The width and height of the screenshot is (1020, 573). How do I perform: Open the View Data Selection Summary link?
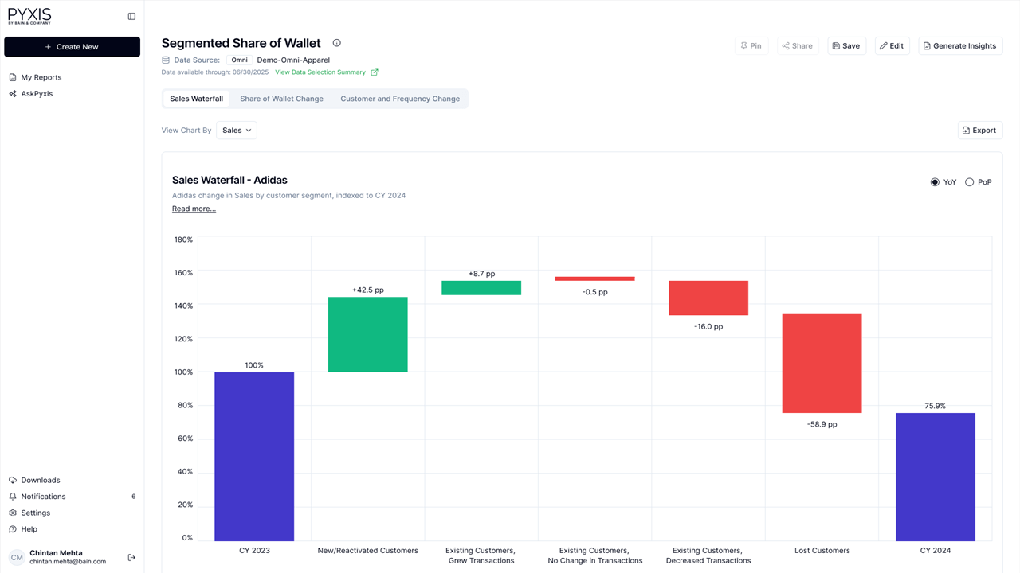321,72
